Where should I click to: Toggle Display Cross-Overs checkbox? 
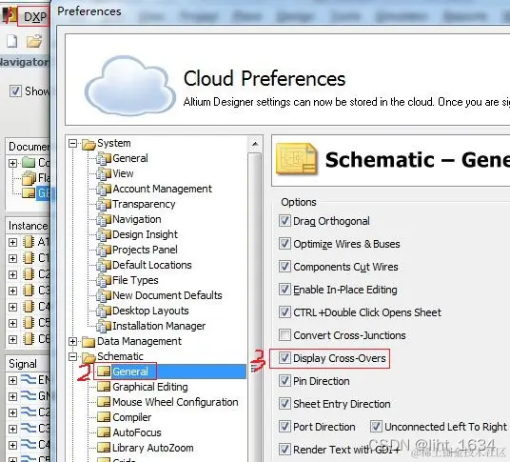(284, 358)
